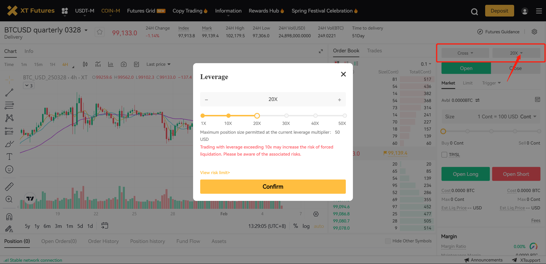Confirm the leverage setting
546x264 pixels.
coord(273,187)
